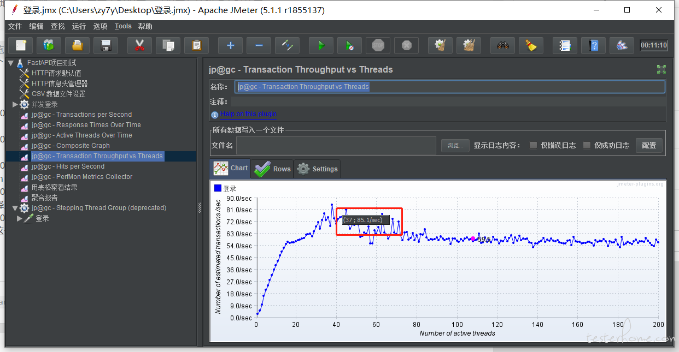The width and height of the screenshot is (679, 352).
Task: Click Start no pauses icon
Action: [x=350, y=45]
